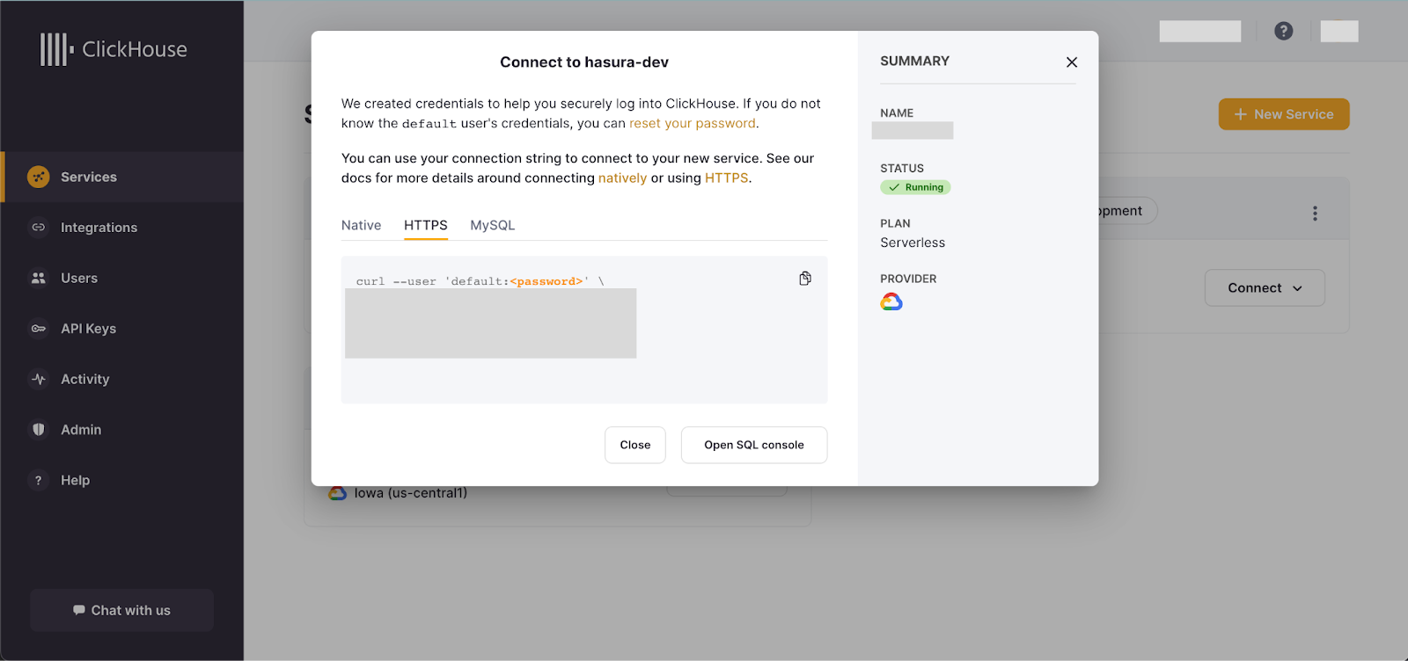1408x661 pixels.
Task: Copy the curl connection command
Action: [x=805, y=279]
